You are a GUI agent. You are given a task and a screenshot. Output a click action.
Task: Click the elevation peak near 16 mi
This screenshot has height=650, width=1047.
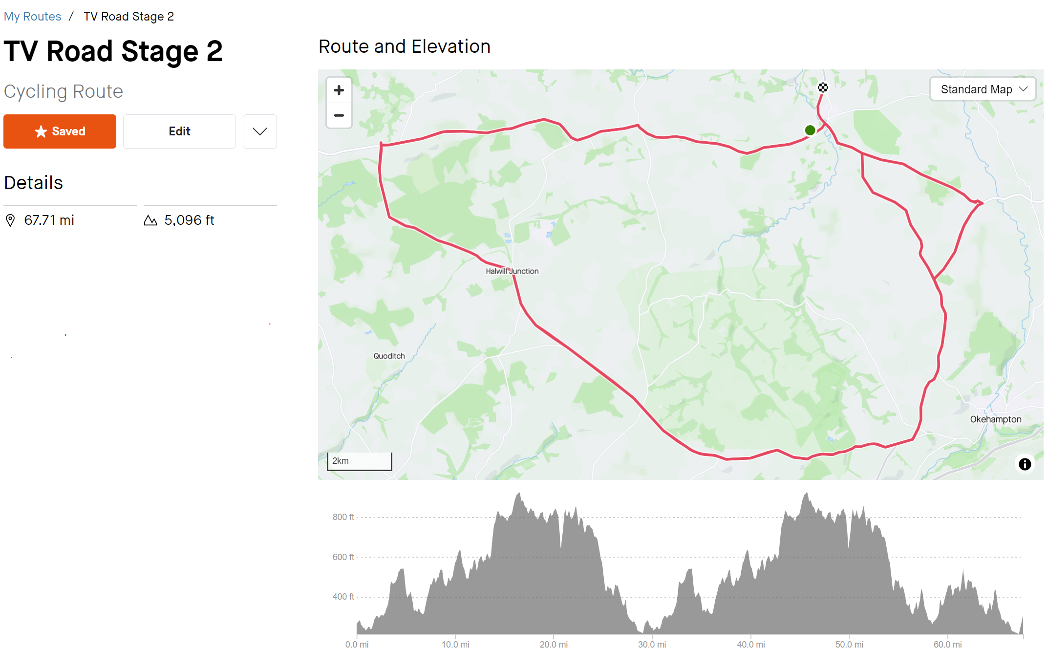tap(519, 495)
